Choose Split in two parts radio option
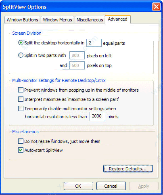This screenshot has width=163, height=195. coord(21,55)
